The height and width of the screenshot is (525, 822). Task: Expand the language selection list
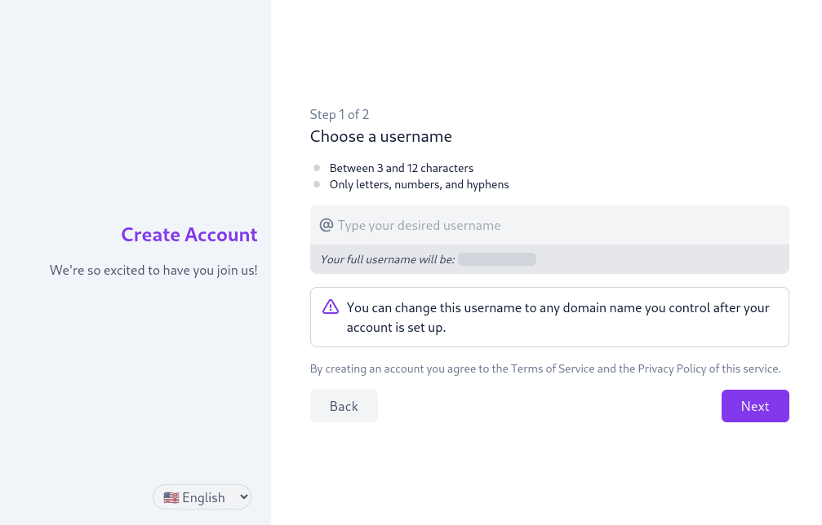coord(202,496)
